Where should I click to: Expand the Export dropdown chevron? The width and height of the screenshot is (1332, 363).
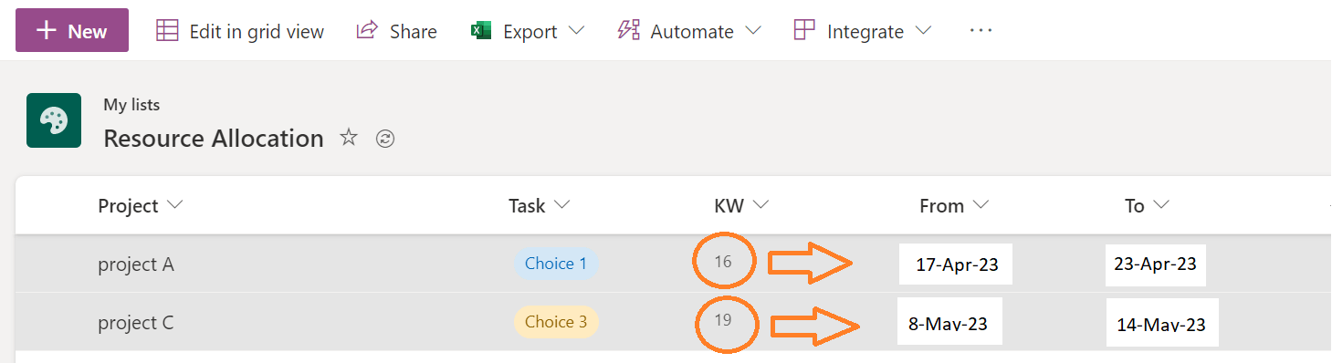click(576, 31)
